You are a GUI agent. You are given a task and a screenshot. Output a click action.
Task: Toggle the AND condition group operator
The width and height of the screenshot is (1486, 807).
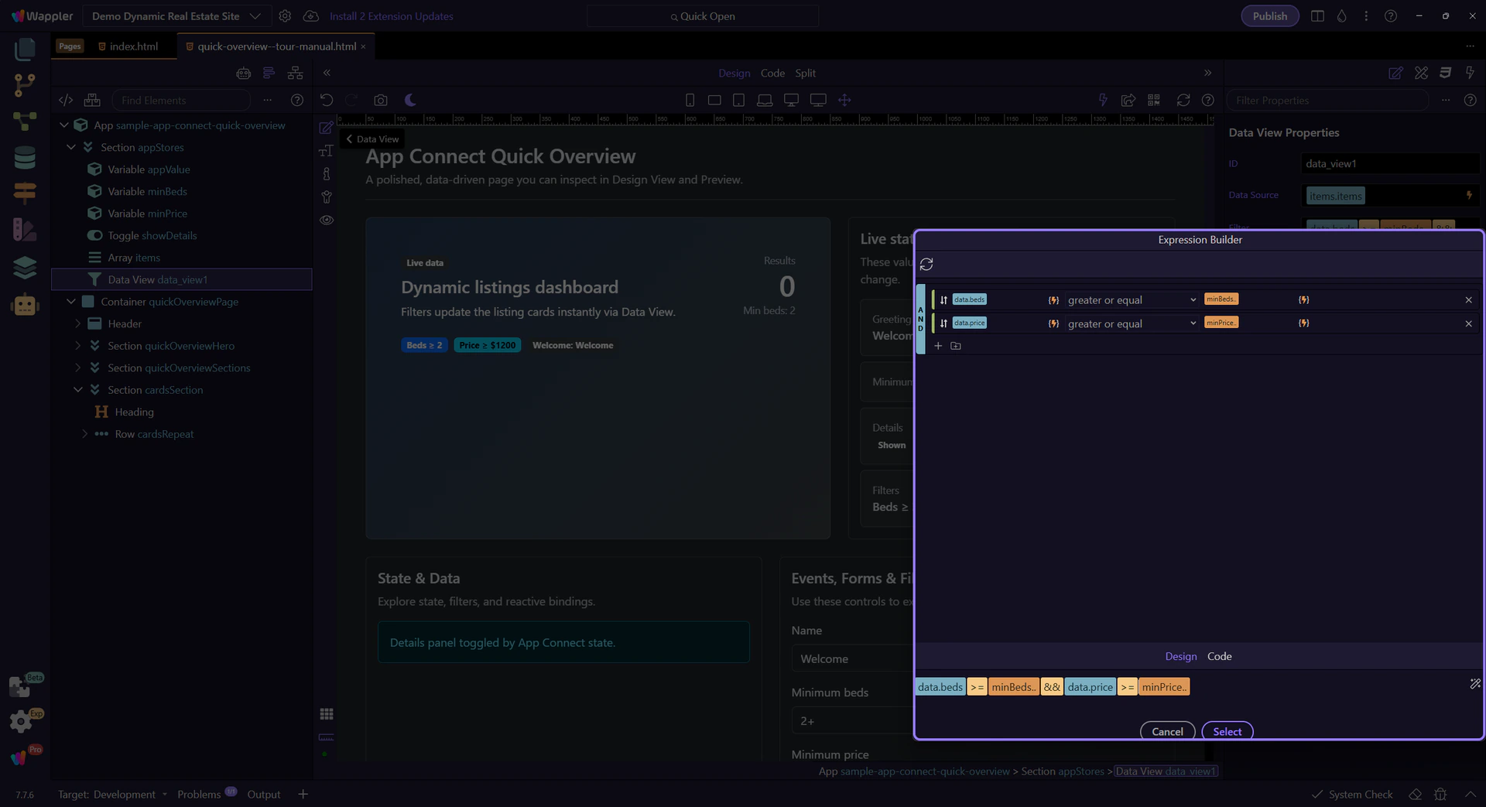coord(920,319)
